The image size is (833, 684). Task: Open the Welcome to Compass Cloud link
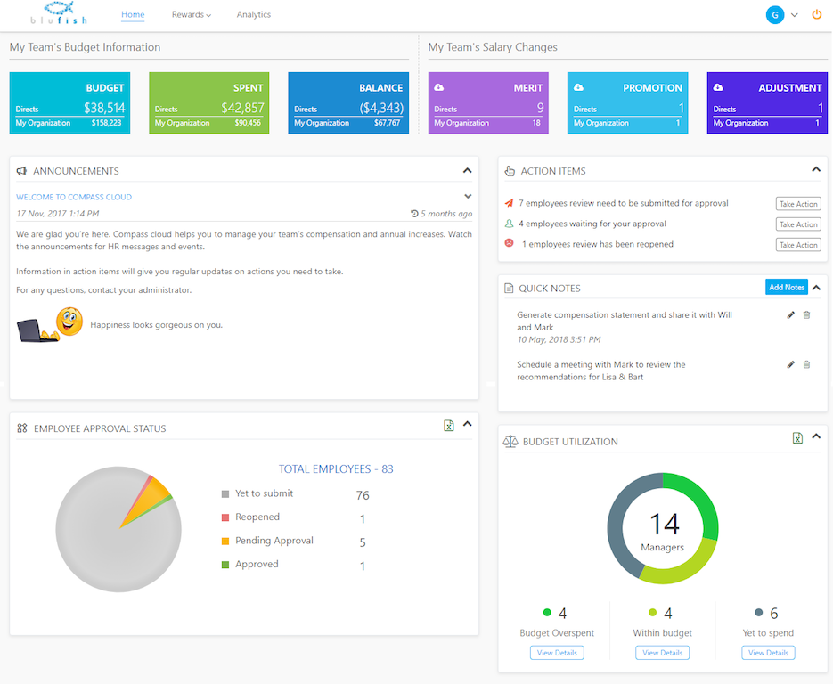(74, 197)
